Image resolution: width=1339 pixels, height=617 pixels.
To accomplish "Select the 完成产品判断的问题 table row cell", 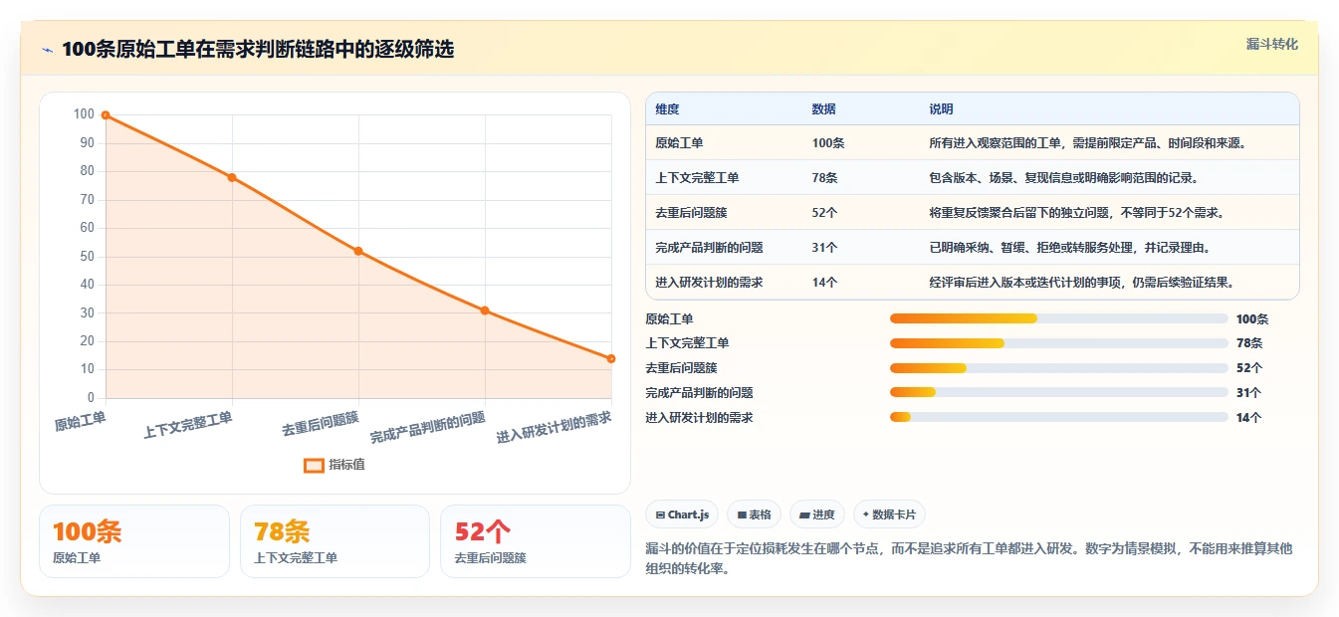I will [709, 248].
